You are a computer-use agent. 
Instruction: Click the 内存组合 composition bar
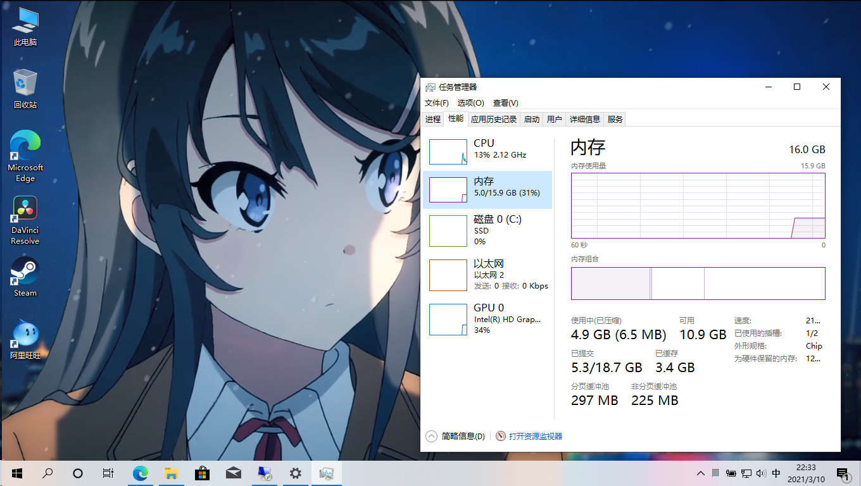698,283
